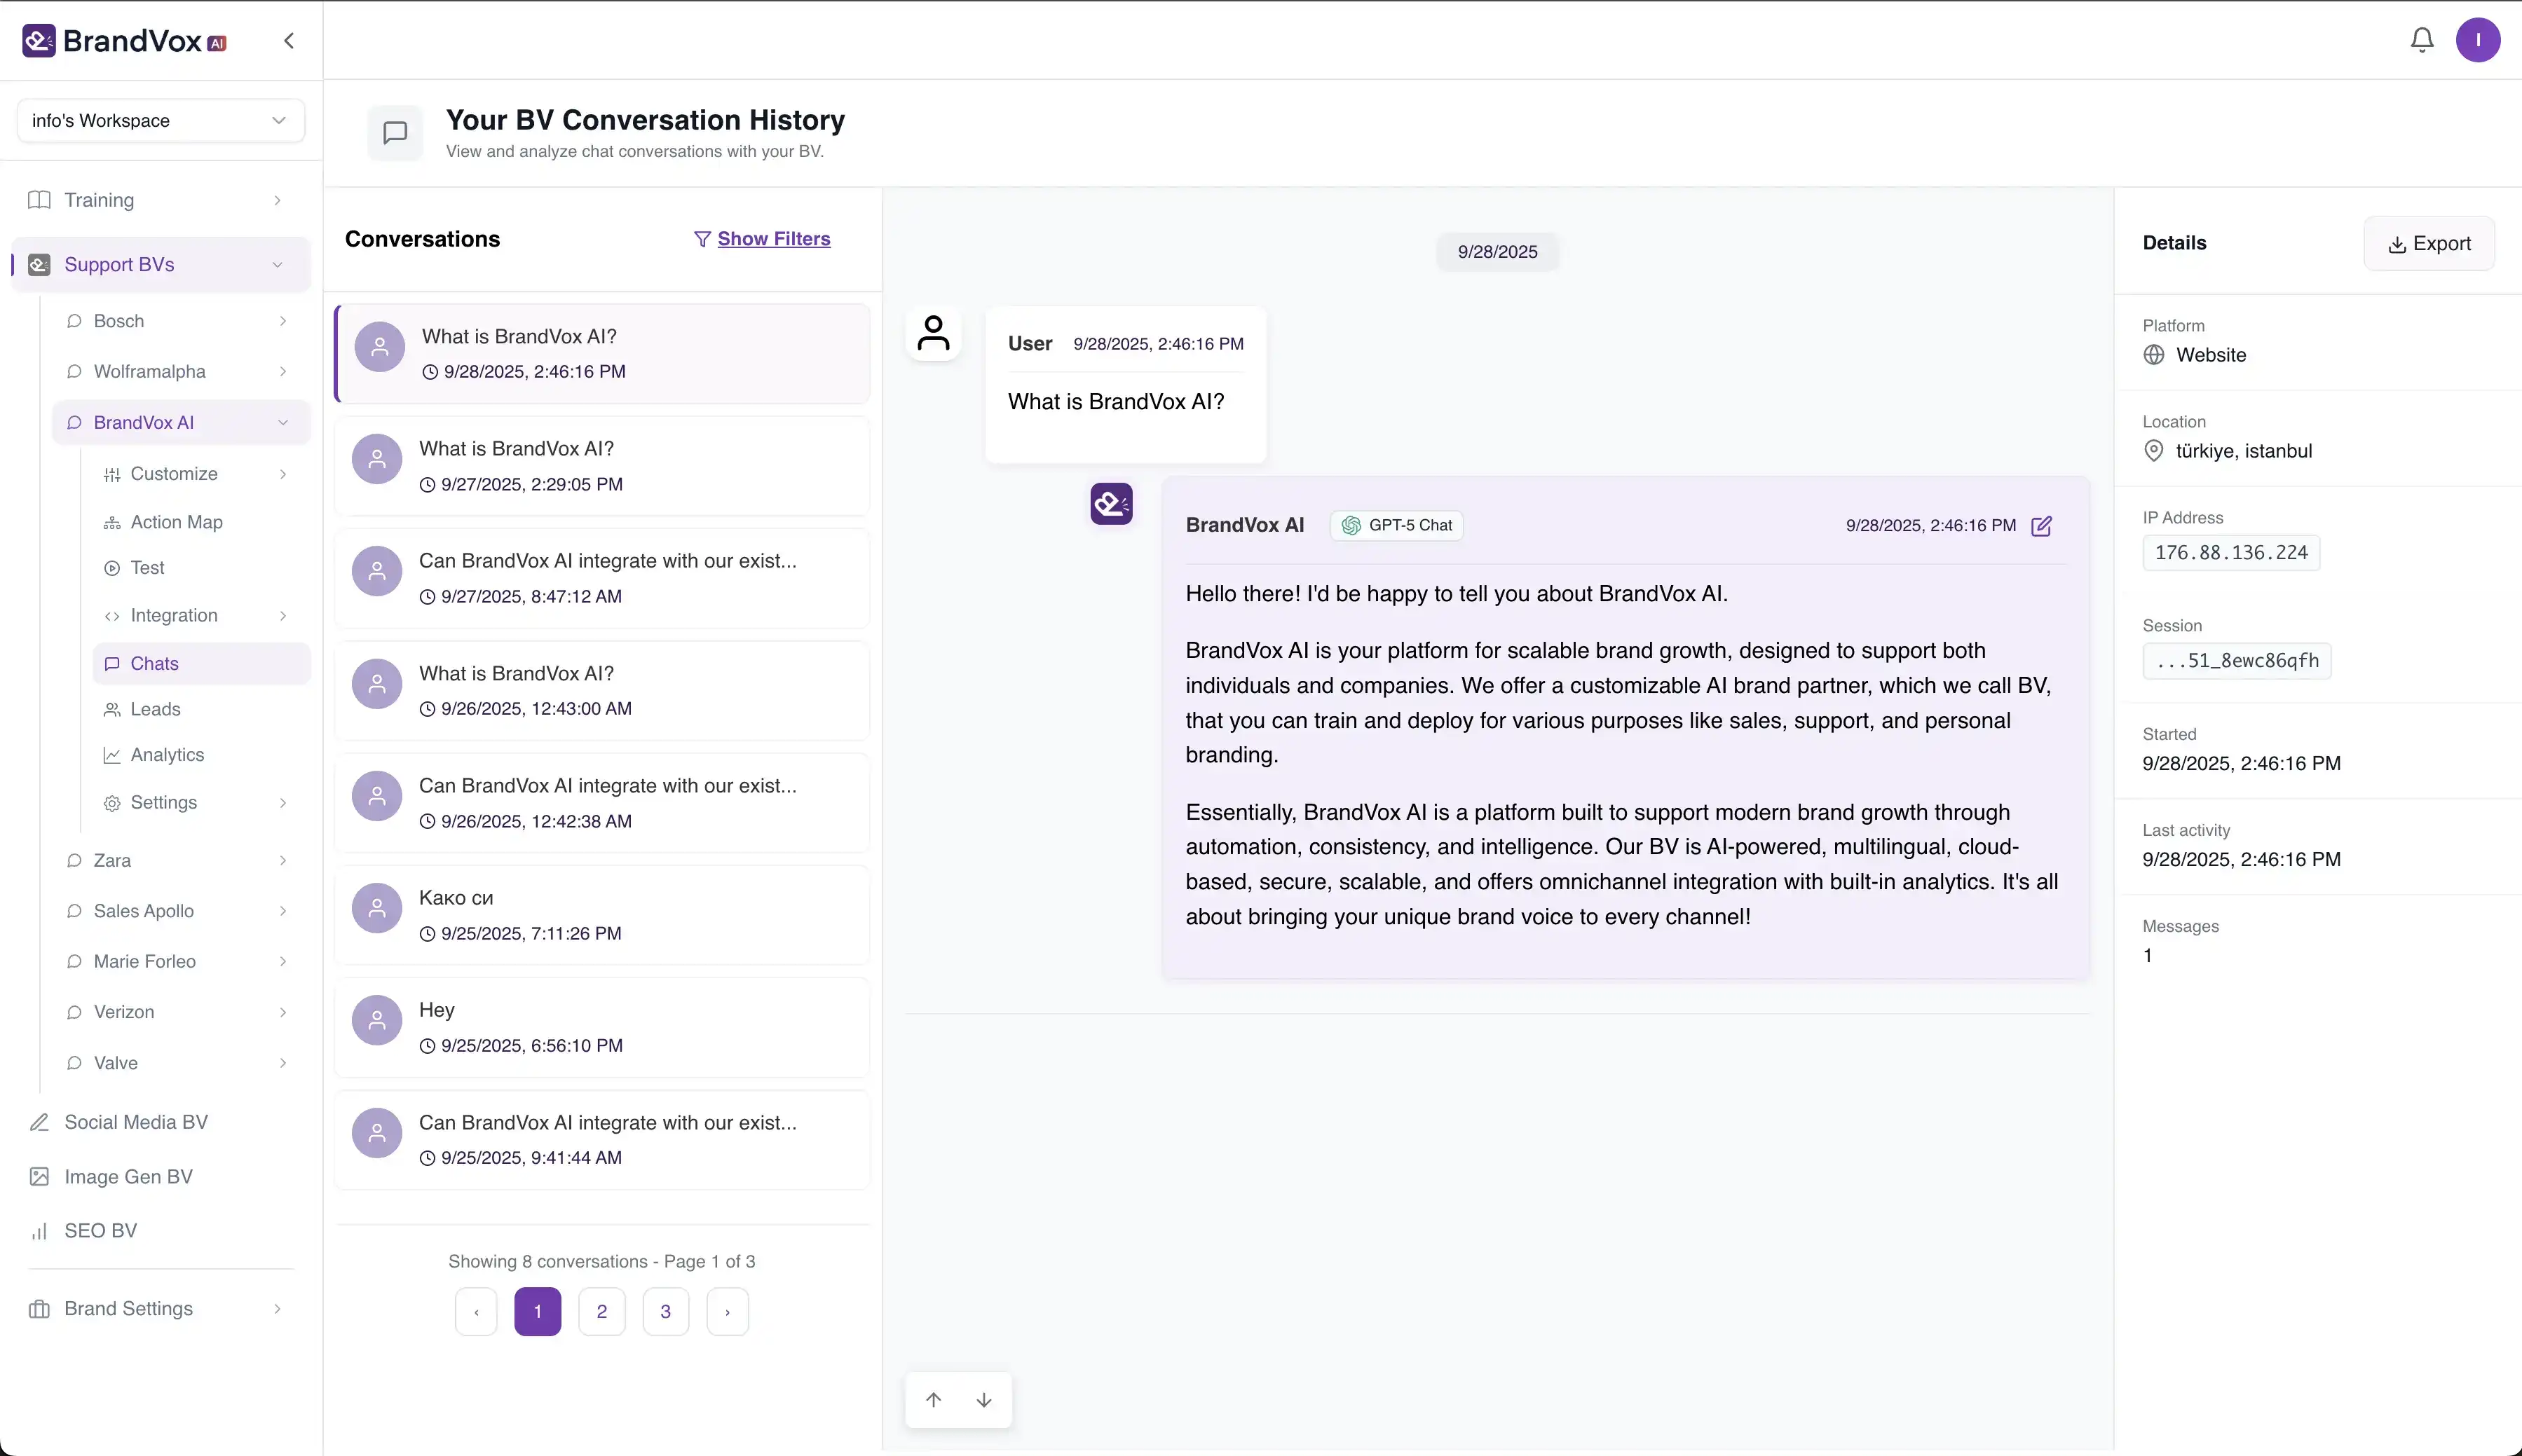The image size is (2522, 1456).
Task: Click the Website globe icon
Action: pyautogui.click(x=2153, y=355)
